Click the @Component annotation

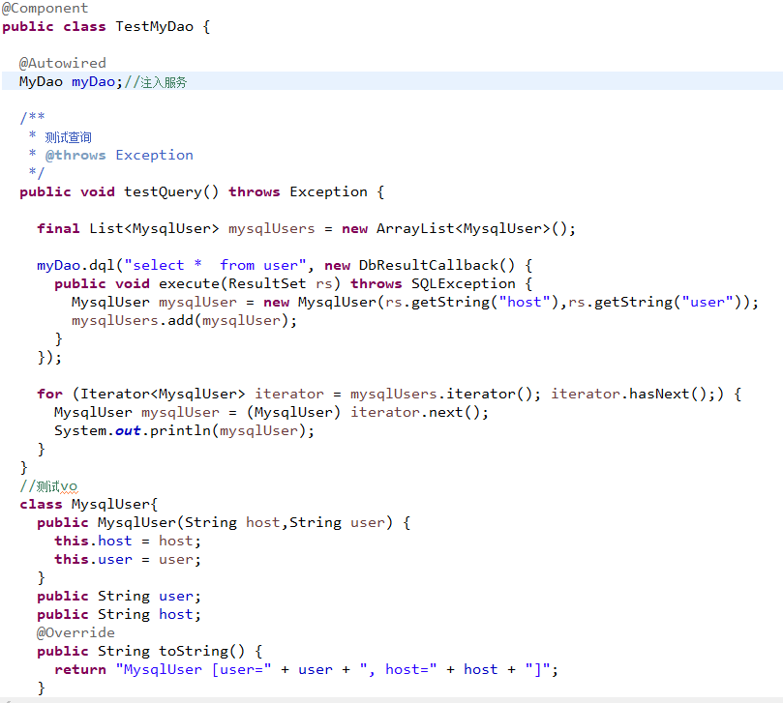point(45,9)
